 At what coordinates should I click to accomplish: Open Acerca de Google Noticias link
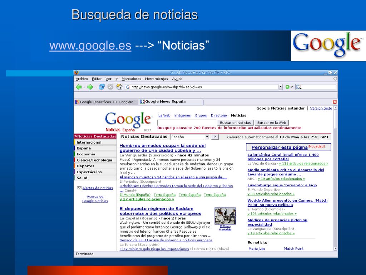(95, 199)
